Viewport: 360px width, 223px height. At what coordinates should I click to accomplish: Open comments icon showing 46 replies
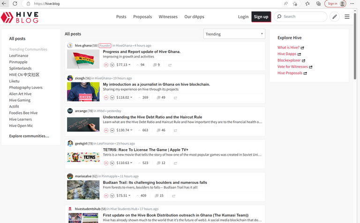tap(158, 130)
